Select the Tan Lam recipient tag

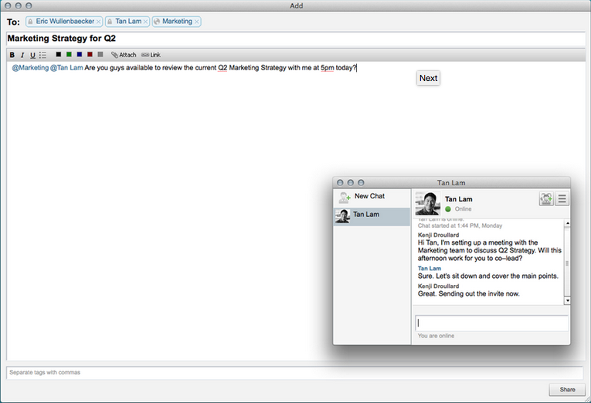[127, 22]
